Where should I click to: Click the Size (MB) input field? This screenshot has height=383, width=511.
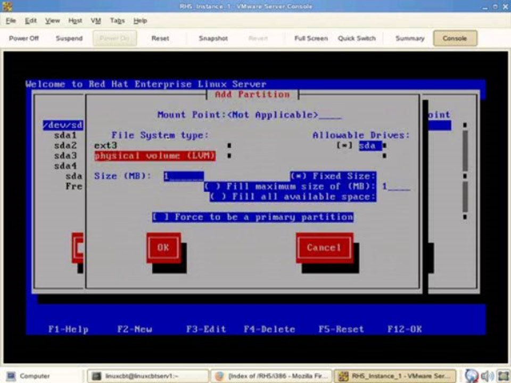pos(184,177)
